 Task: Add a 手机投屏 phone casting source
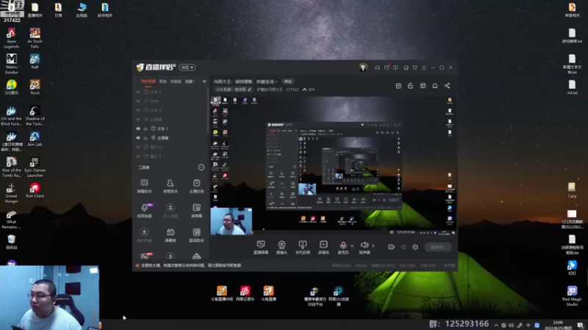coord(303,247)
